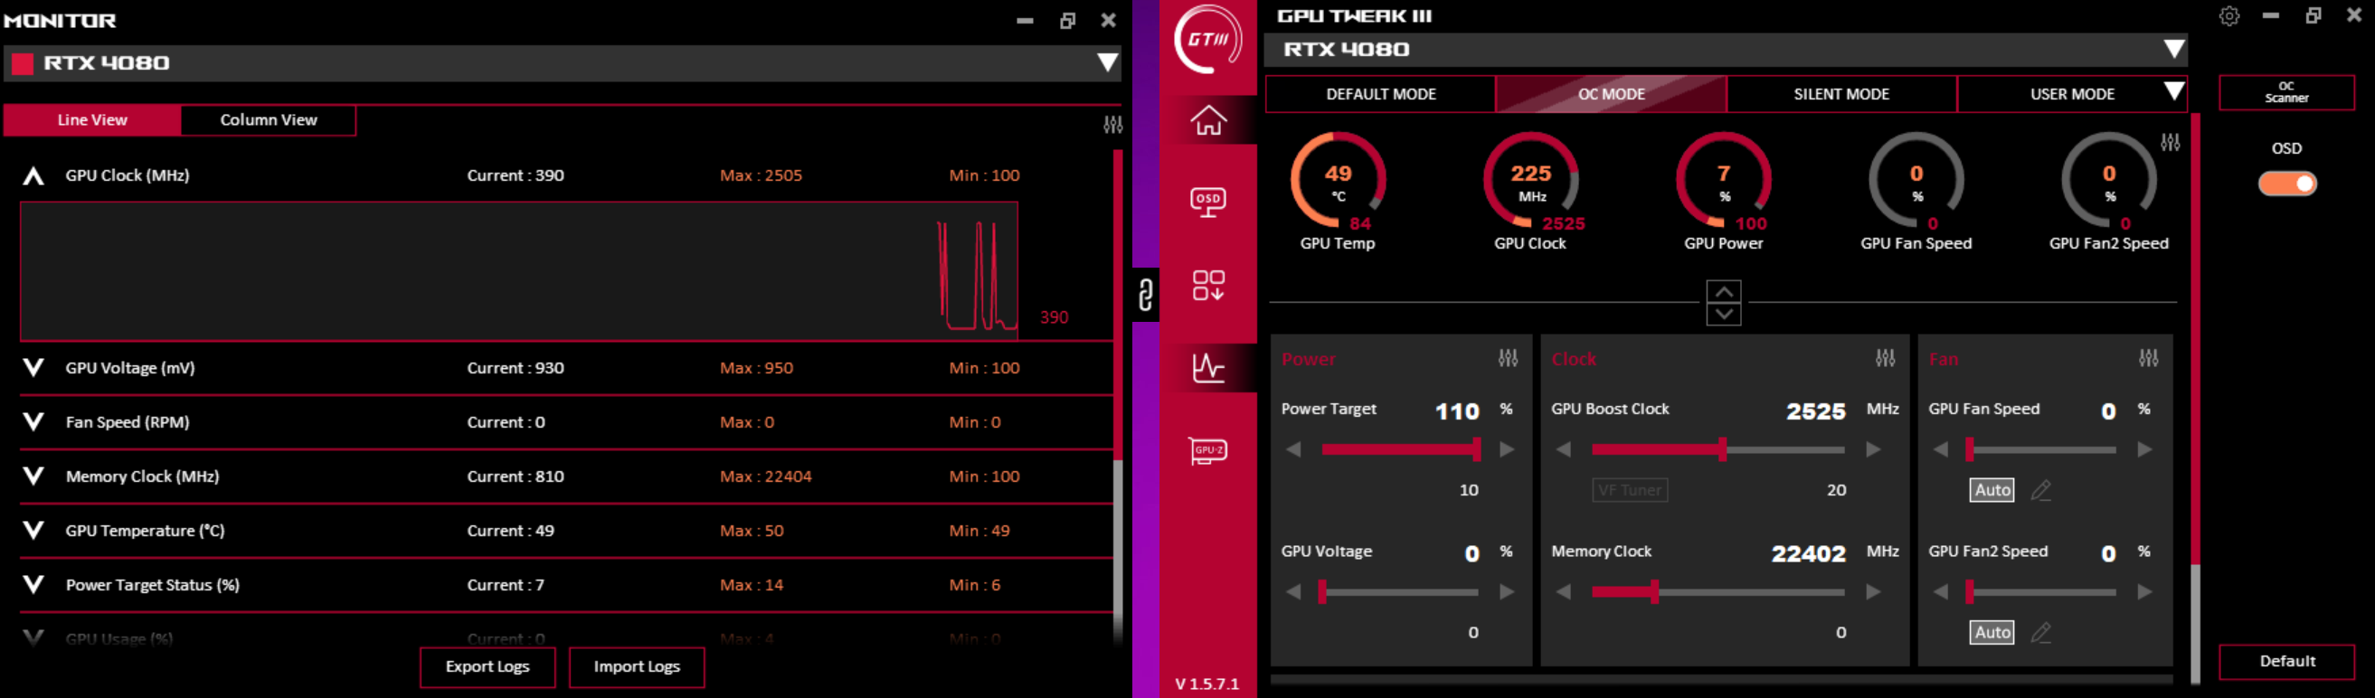Click the Power Target slider handle

tap(1476, 449)
